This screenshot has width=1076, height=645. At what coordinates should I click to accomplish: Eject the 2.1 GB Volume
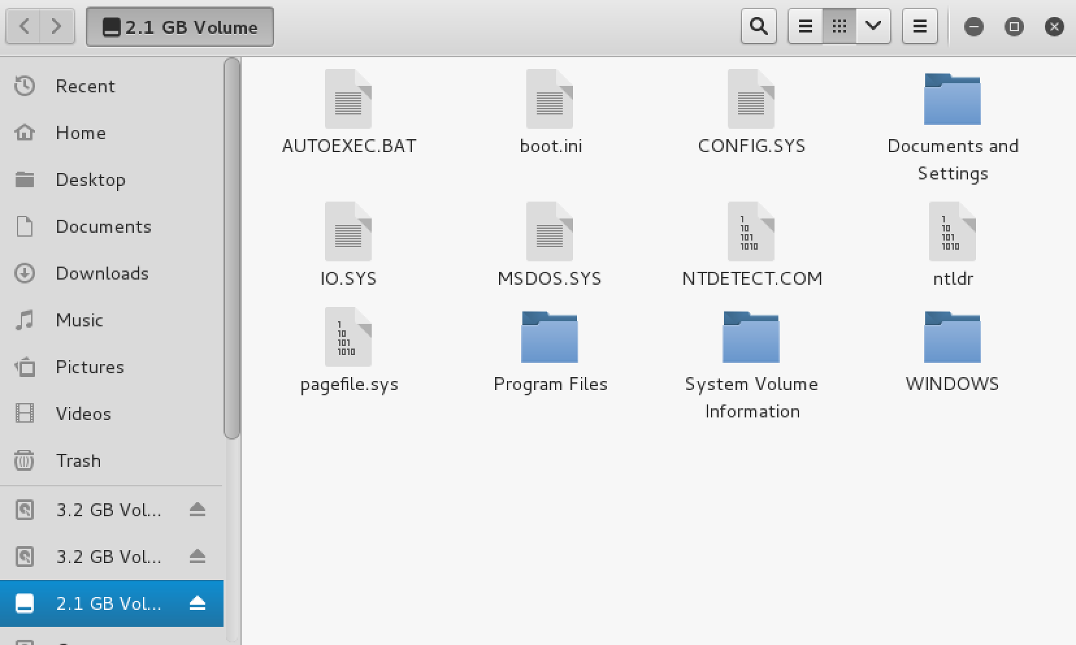pos(198,603)
